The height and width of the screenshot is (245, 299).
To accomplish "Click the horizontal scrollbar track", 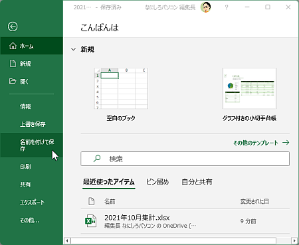I will 284,240.
